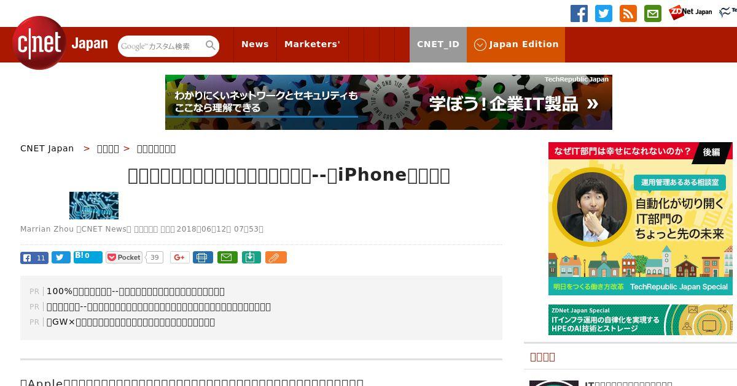Screen dimensions: 737x386
Task: Open CNET's Twitter page from the header
Action: (x=604, y=13)
